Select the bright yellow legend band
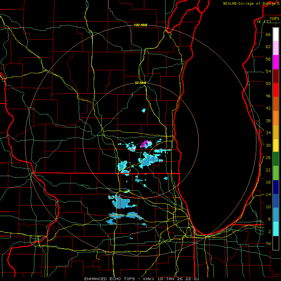This screenshot has height=281, width=281. [x=276, y=145]
